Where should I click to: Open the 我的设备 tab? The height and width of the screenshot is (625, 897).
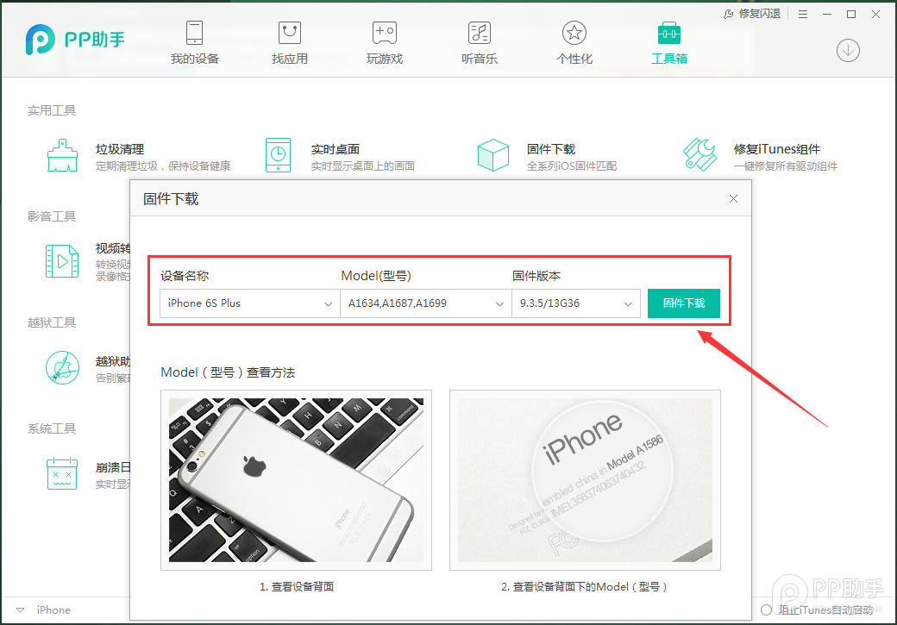195,43
